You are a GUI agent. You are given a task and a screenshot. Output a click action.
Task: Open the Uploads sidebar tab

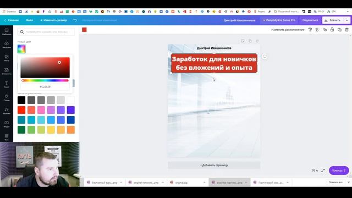coord(7,45)
